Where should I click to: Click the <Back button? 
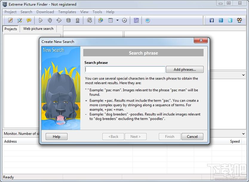point(113,136)
